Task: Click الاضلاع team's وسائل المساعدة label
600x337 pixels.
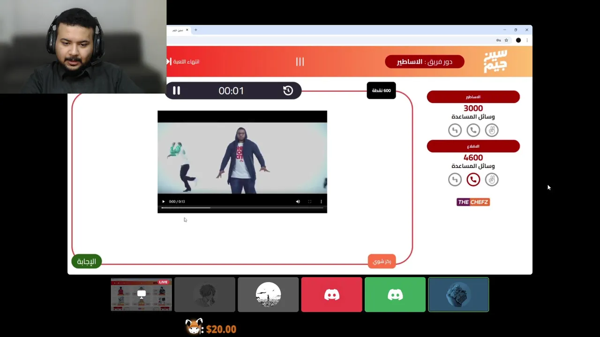Action: 473,166
